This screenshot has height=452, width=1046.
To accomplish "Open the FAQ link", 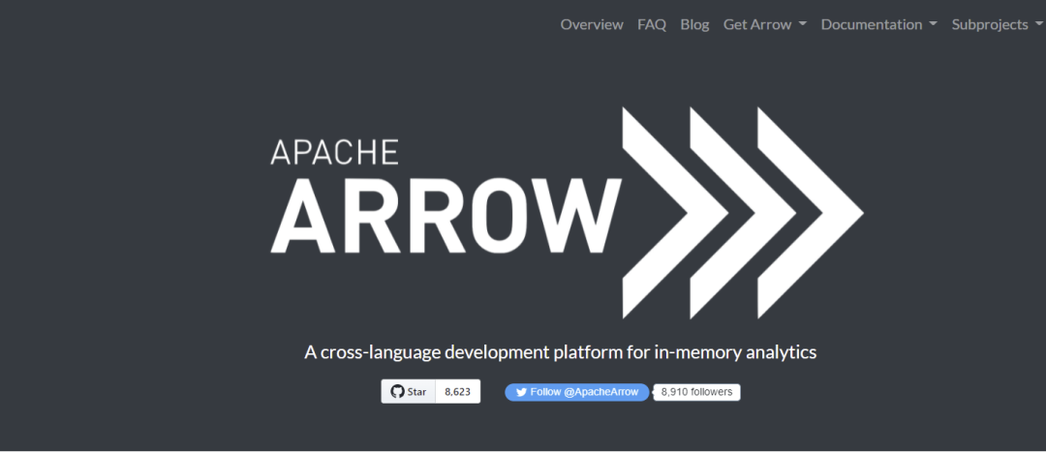I will tap(652, 24).
